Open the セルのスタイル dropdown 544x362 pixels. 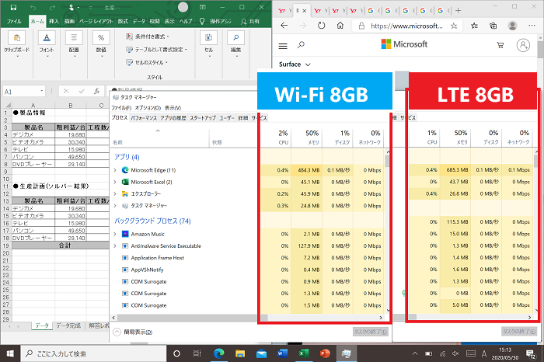[147, 62]
